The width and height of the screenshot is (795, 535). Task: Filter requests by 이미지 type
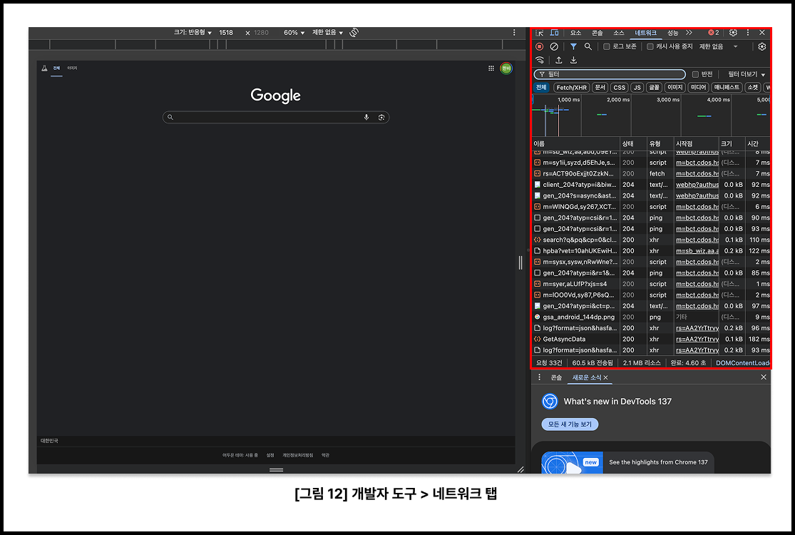click(x=675, y=87)
